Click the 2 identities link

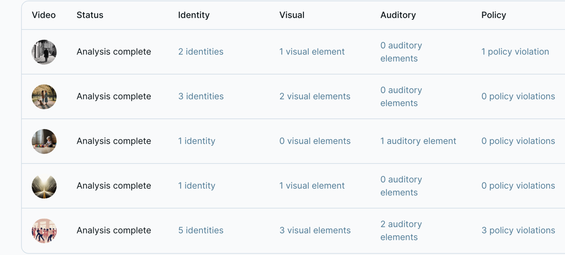201,52
